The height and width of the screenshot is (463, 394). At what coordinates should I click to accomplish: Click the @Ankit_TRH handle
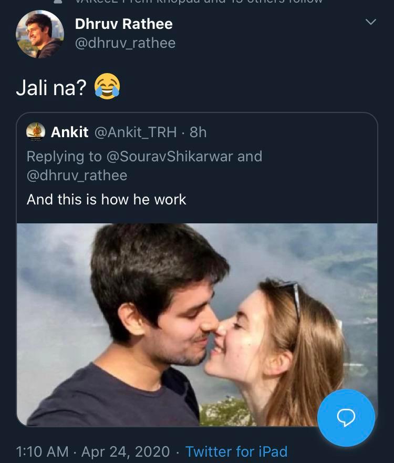coord(137,132)
